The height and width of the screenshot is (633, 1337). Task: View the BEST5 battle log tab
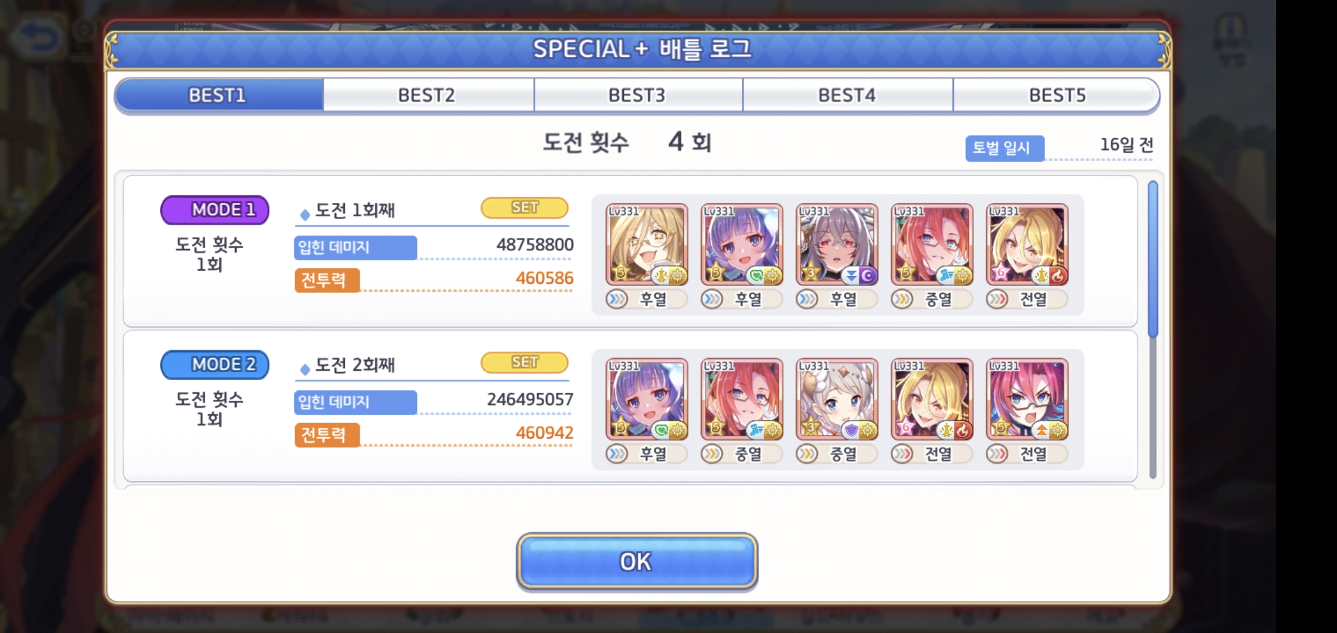[x=1057, y=95]
